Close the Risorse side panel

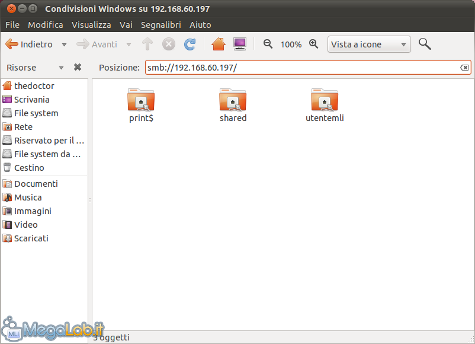tap(78, 67)
